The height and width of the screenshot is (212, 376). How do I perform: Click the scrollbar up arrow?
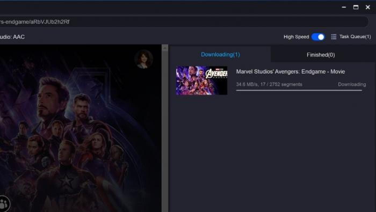click(x=165, y=48)
